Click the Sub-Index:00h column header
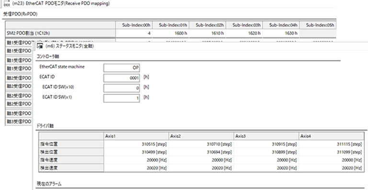The image size is (368, 190). (134, 25)
